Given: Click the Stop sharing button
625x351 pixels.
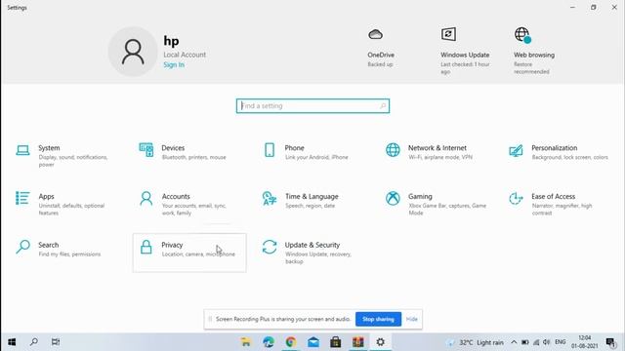Looking at the screenshot, I should click(x=378, y=319).
